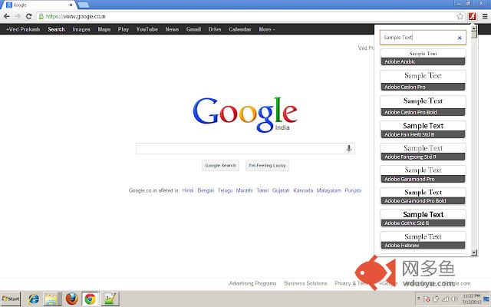Switch Google to Bengali language
This screenshot has width=491, height=307.
click(x=206, y=190)
